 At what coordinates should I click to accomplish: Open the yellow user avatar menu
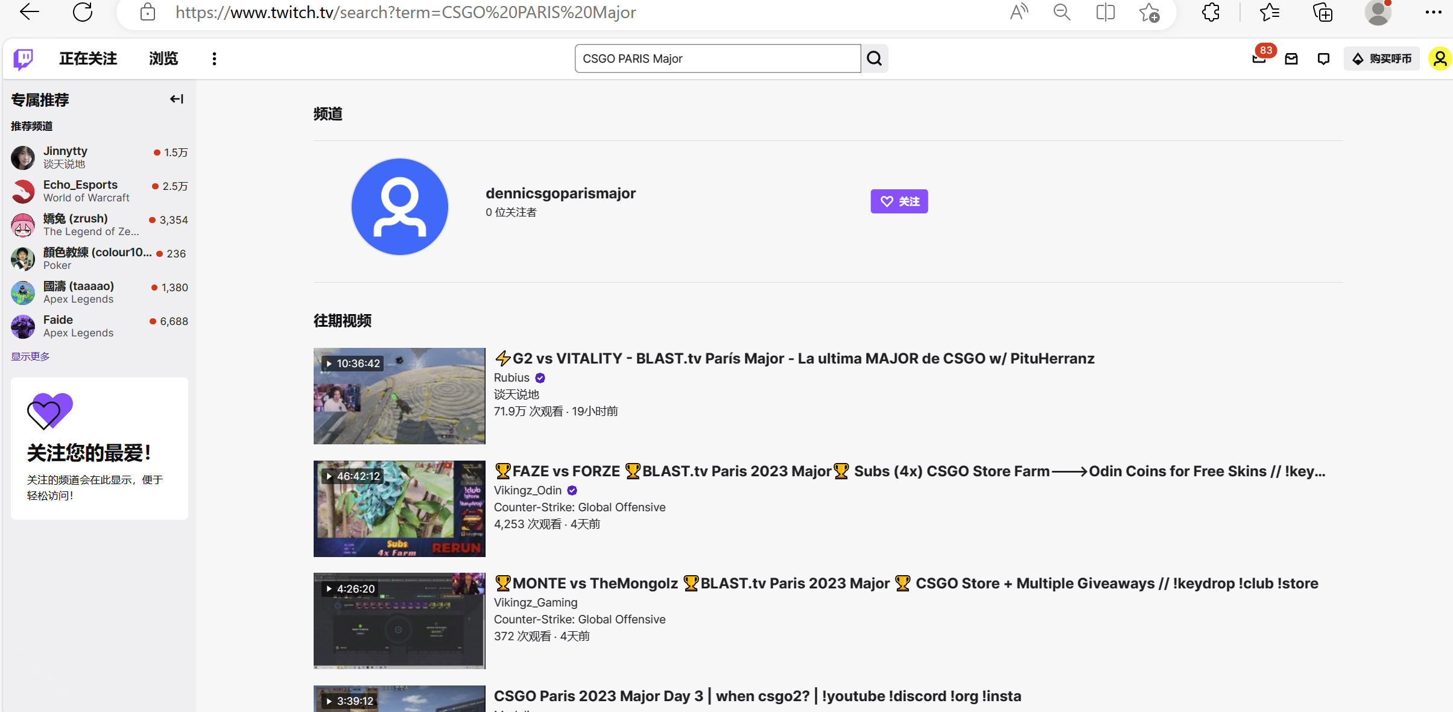tap(1440, 58)
